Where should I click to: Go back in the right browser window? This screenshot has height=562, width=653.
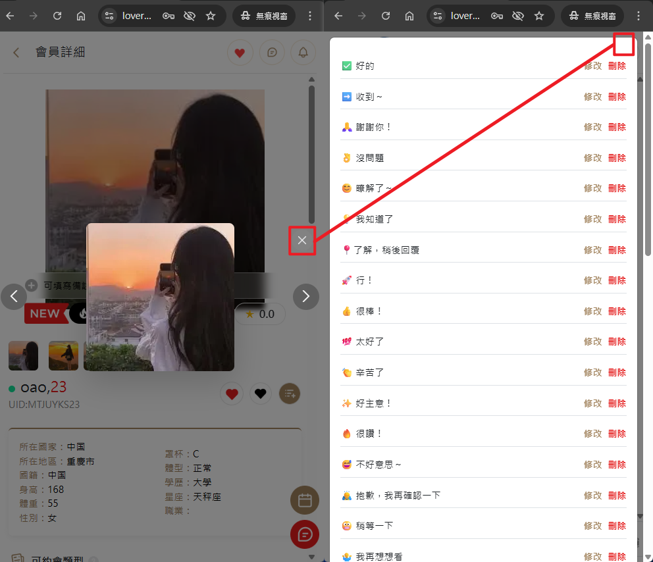point(338,16)
